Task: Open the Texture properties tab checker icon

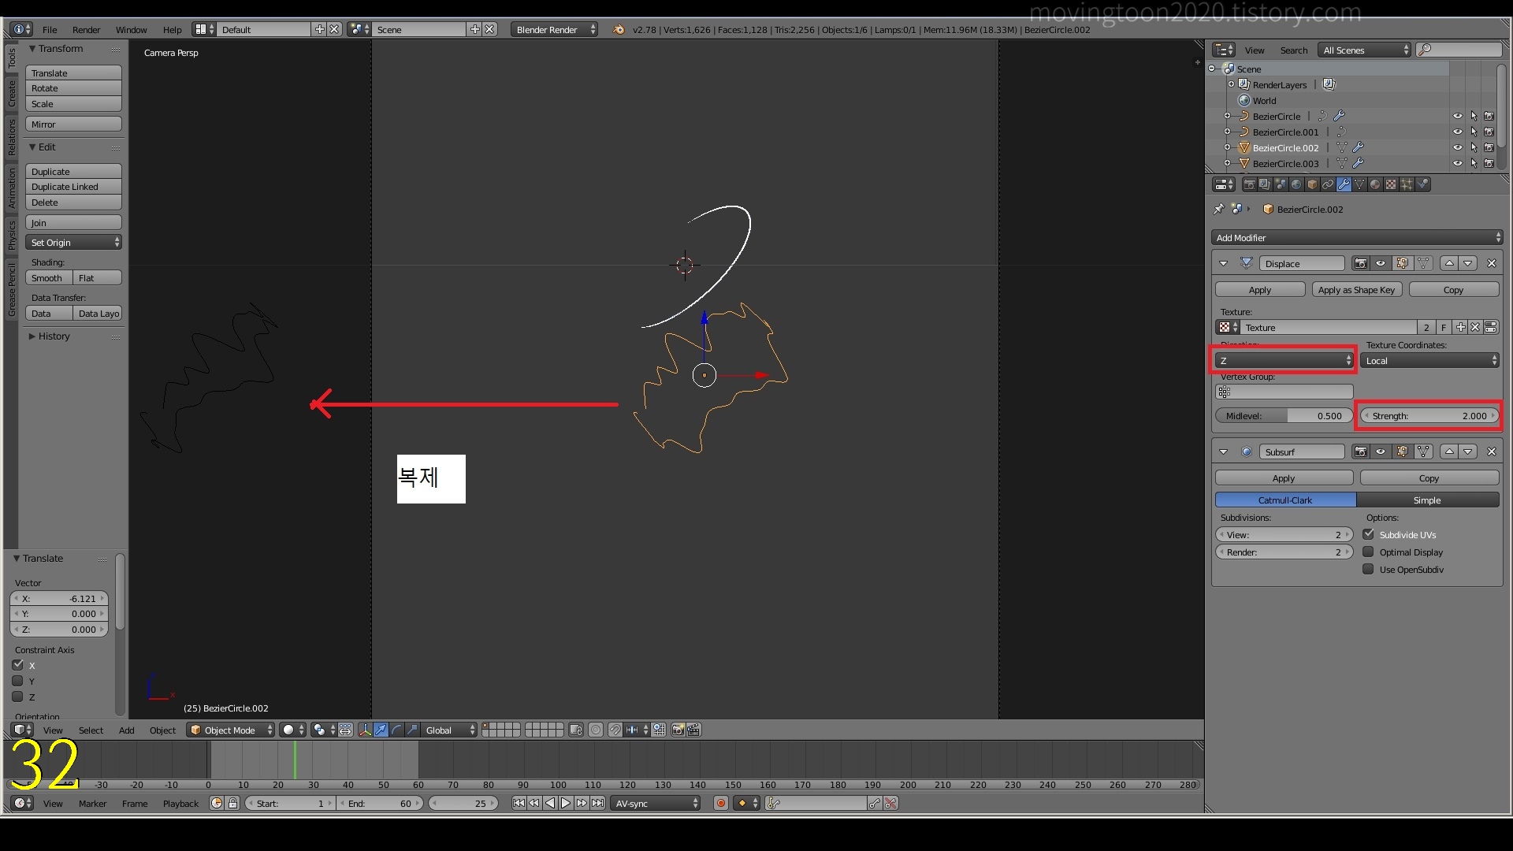Action: [x=1391, y=184]
